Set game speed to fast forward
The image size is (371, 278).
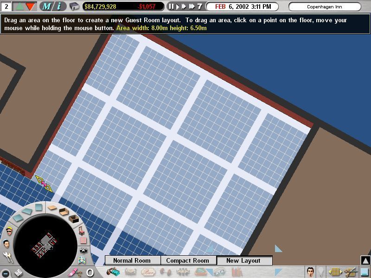[x=191, y=6]
